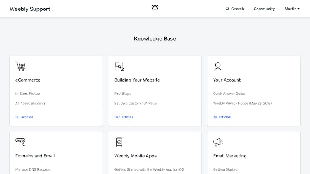Screen dimensions: 310x174
Task: Open the Community menu item
Action: pyautogui.click(x=264, y=9)
